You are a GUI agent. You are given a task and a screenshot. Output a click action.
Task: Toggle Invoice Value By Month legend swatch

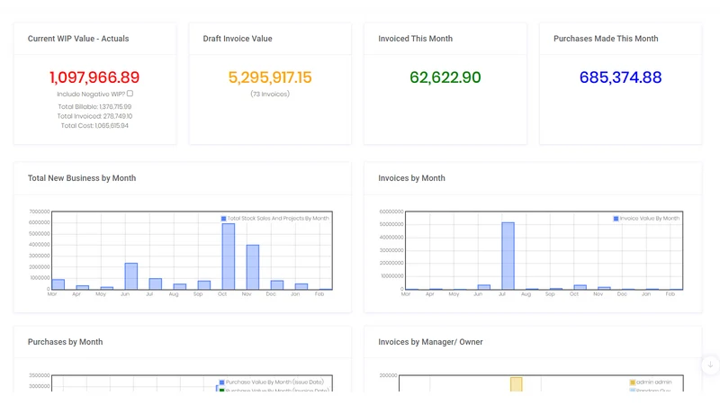[616, 219]
